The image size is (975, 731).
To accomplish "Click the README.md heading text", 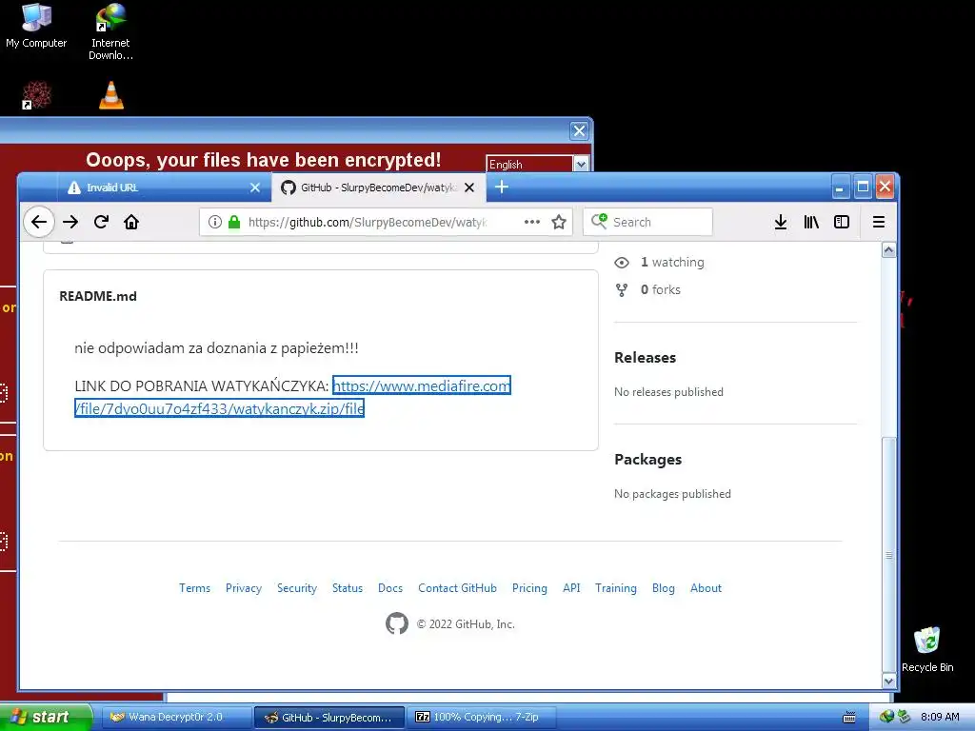I will tap(98, 296).
